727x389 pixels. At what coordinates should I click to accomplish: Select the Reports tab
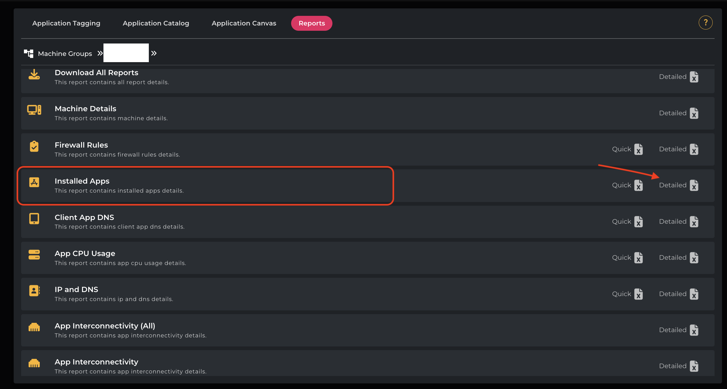pos(311,23)
